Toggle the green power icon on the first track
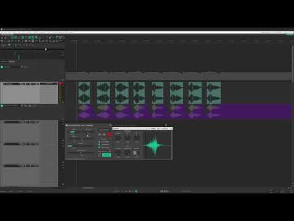294x221 pixels. [2, 67]
